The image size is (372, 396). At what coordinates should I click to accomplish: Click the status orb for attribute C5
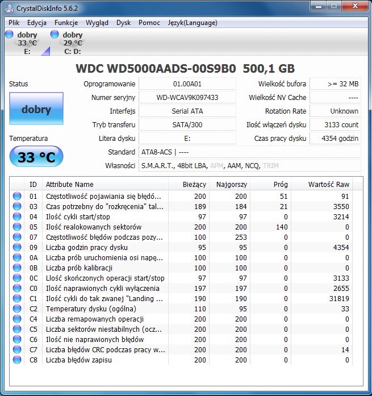(x=17, y=329)
